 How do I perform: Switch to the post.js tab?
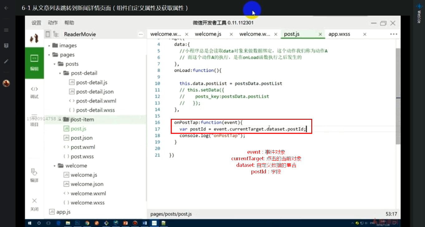[x=292, y=34]
